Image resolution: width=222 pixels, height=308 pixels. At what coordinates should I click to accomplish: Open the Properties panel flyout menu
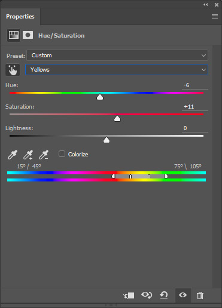(215, 16)
